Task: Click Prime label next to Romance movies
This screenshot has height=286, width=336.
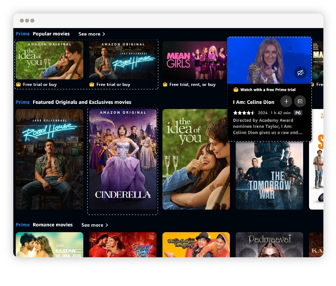Action: tap(23, 225)
